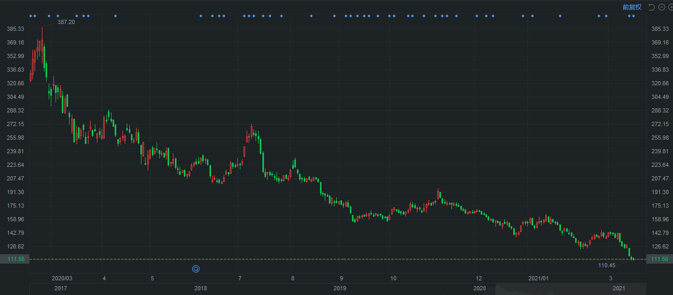This screenshot has width=673, height=295.
Task: Click month label 4 on the date axis
Action: tap(104, 278)
